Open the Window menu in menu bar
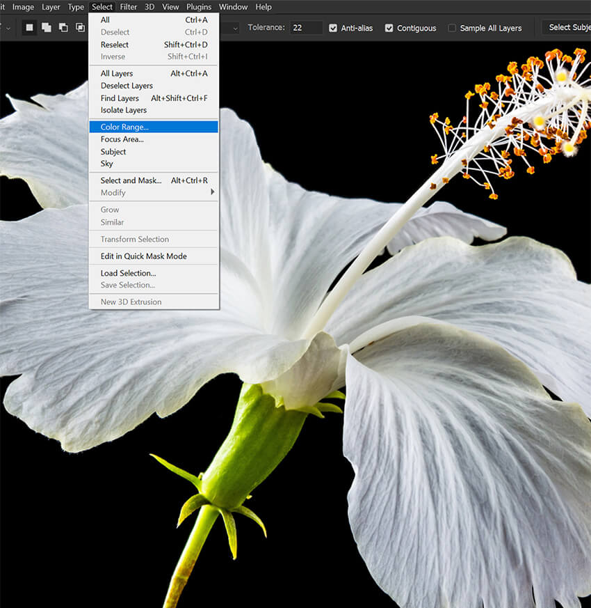 pyautogui.click(x=233, y=7)
